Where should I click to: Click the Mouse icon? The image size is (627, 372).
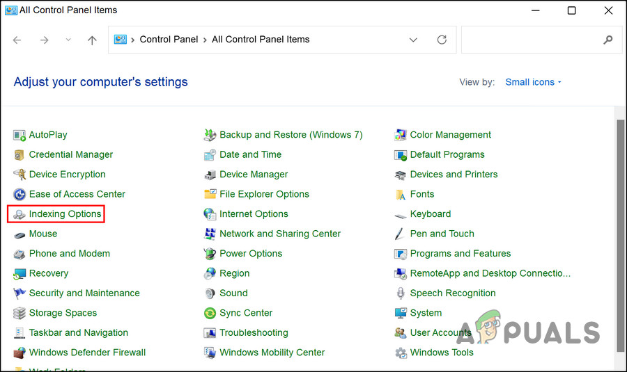click(x=20, y=234)
